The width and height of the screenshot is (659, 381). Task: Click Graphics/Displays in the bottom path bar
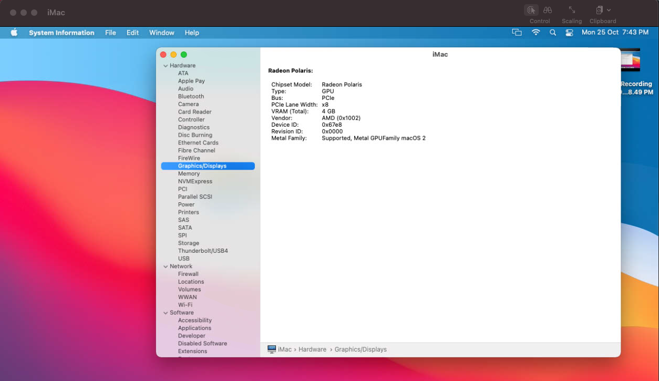pyautogui.click(x=361, y=349)
